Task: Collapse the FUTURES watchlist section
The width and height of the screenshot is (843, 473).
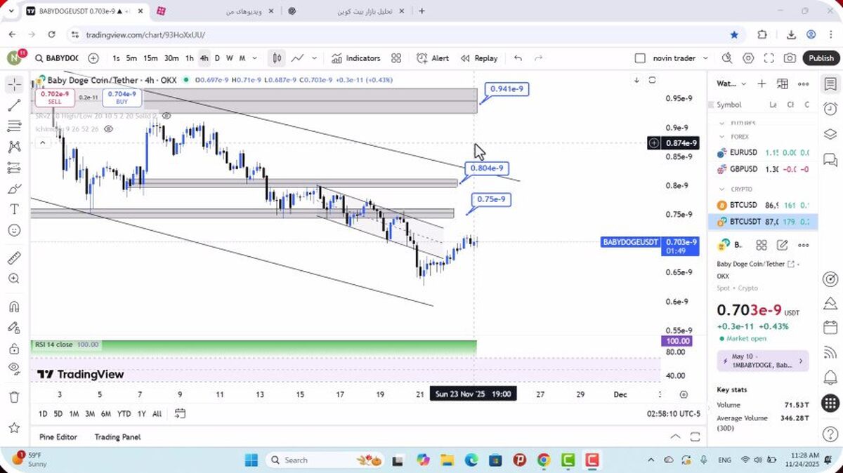Action: pyautogui.click(x=723, y=123)
